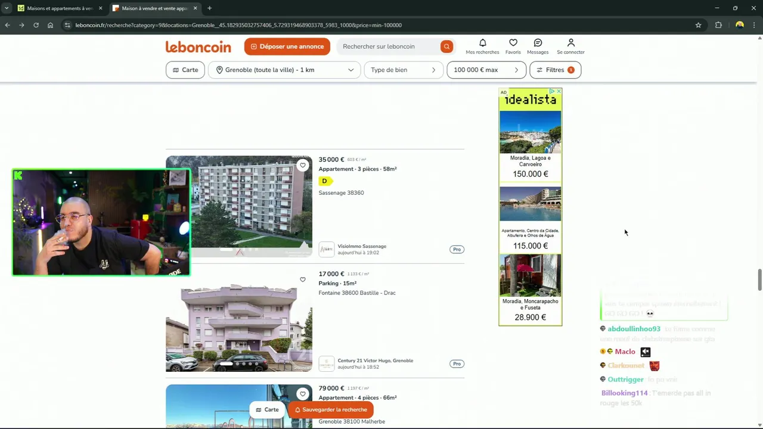The width and height of the screenshot is (763, 429).
Task: Select the Maison à vendre tab
Action: point(155,8)
